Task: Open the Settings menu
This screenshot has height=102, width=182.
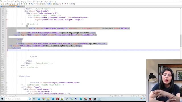Action: tap(30, 2)
